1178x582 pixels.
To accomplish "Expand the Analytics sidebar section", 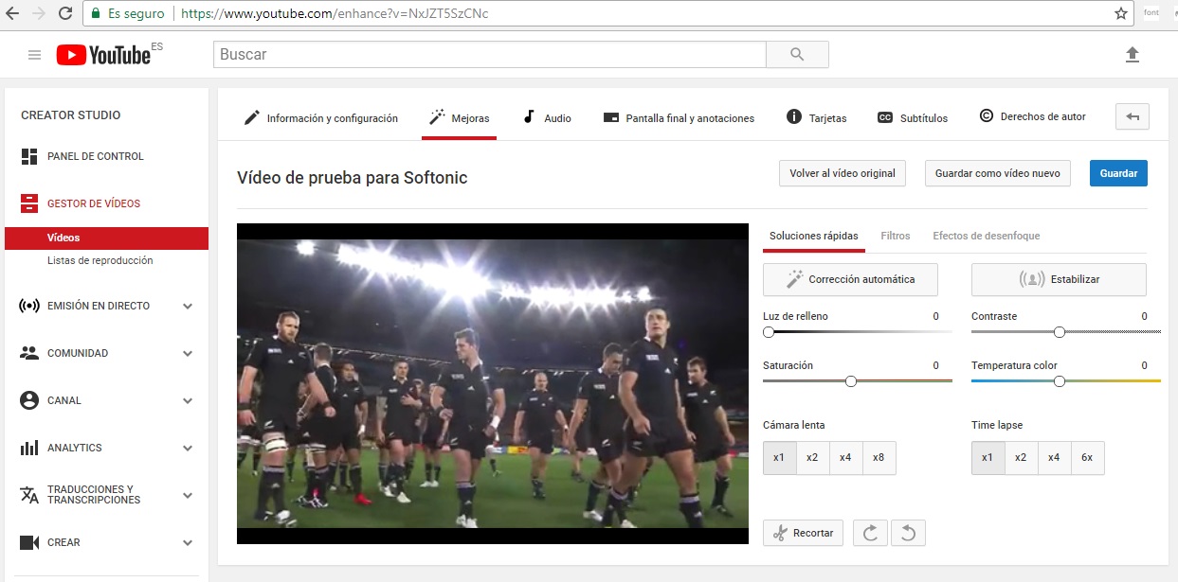I will click(x=188, y=448).
